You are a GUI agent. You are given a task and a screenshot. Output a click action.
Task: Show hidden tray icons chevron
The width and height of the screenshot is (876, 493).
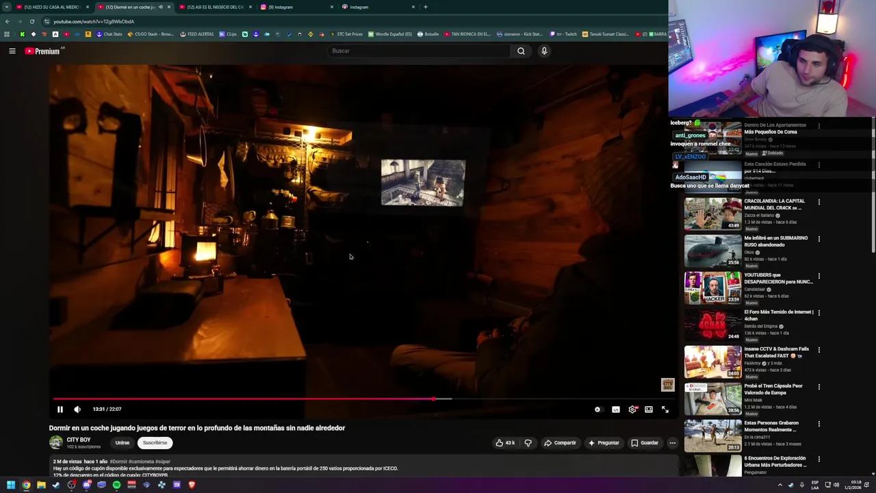[780, 485]
